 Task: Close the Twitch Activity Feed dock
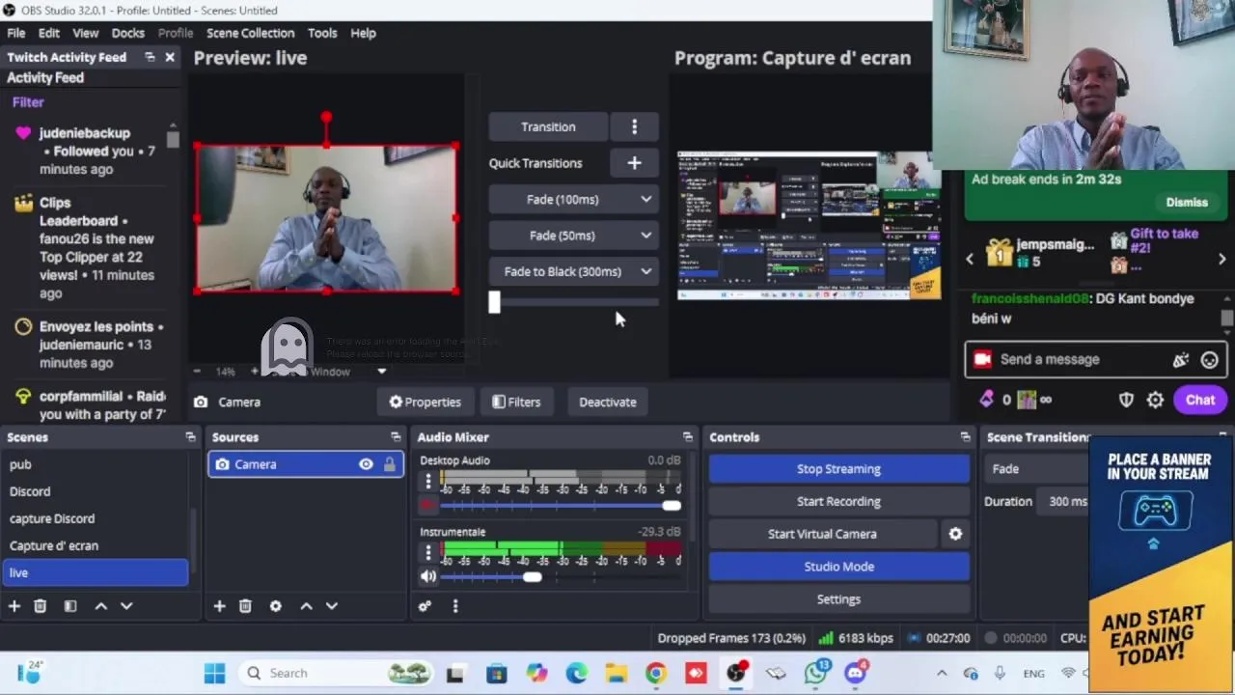(170, 57)
